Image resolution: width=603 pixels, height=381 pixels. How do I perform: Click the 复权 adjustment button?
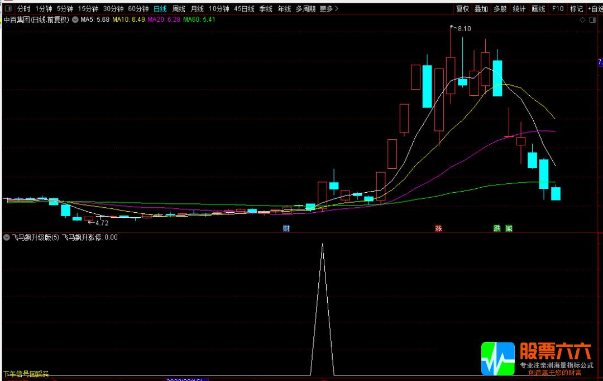462,8
